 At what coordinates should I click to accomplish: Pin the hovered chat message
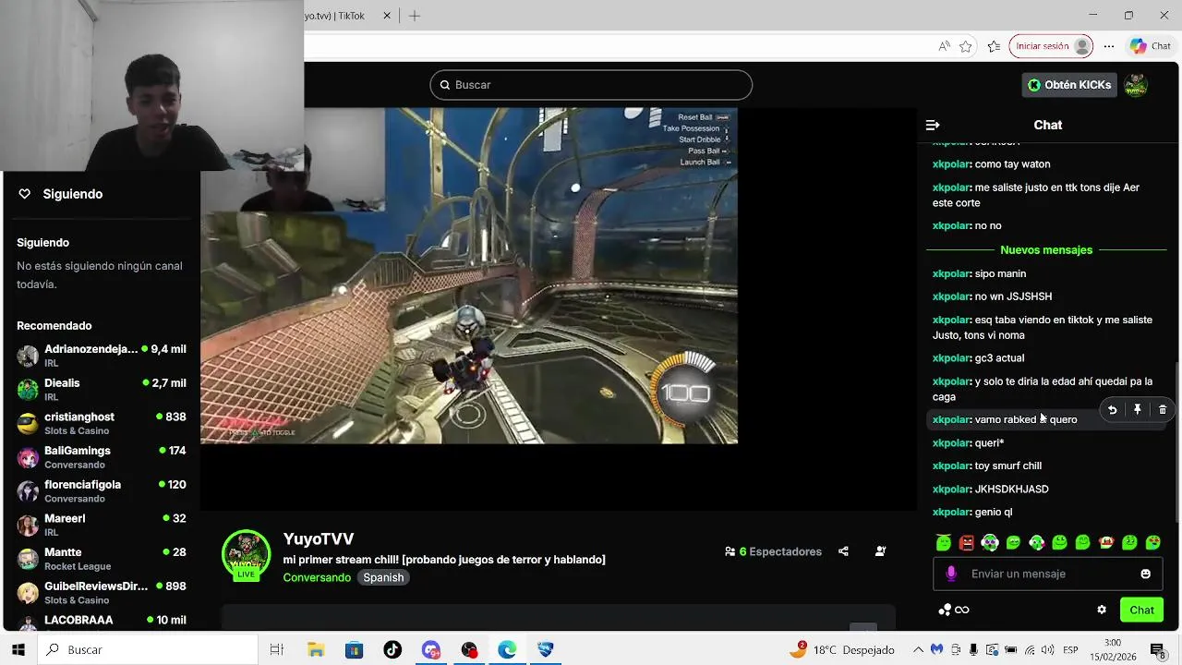pyautogui.click(x=1138, y=410)
